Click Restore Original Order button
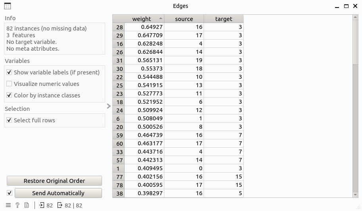 coord(54,181)
